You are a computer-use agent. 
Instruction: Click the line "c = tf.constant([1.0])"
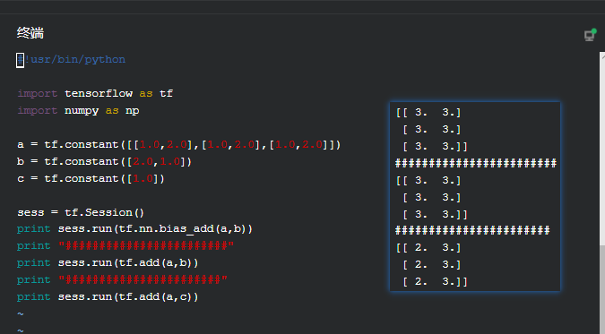tap(91, 178)
